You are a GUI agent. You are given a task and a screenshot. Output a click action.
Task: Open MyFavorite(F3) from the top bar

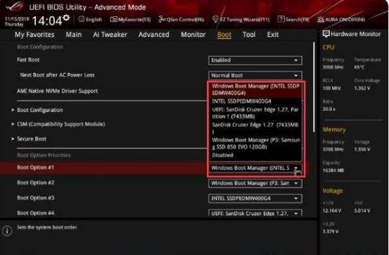click(x=114, y=20)
